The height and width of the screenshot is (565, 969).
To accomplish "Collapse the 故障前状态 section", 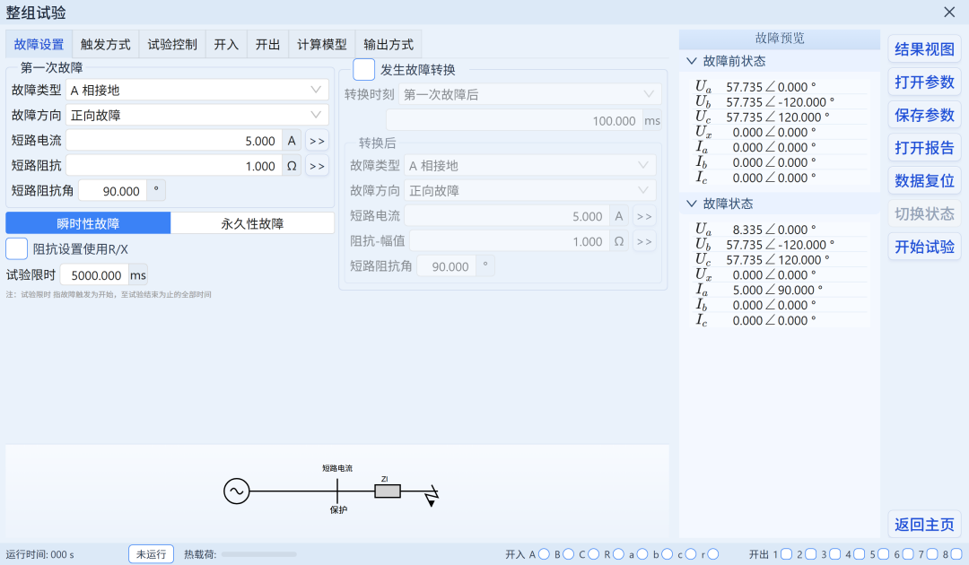I will tap(692, 61).
